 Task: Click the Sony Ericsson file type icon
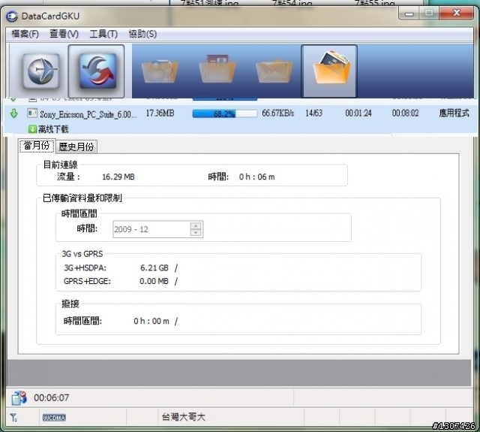click(31, 113)
